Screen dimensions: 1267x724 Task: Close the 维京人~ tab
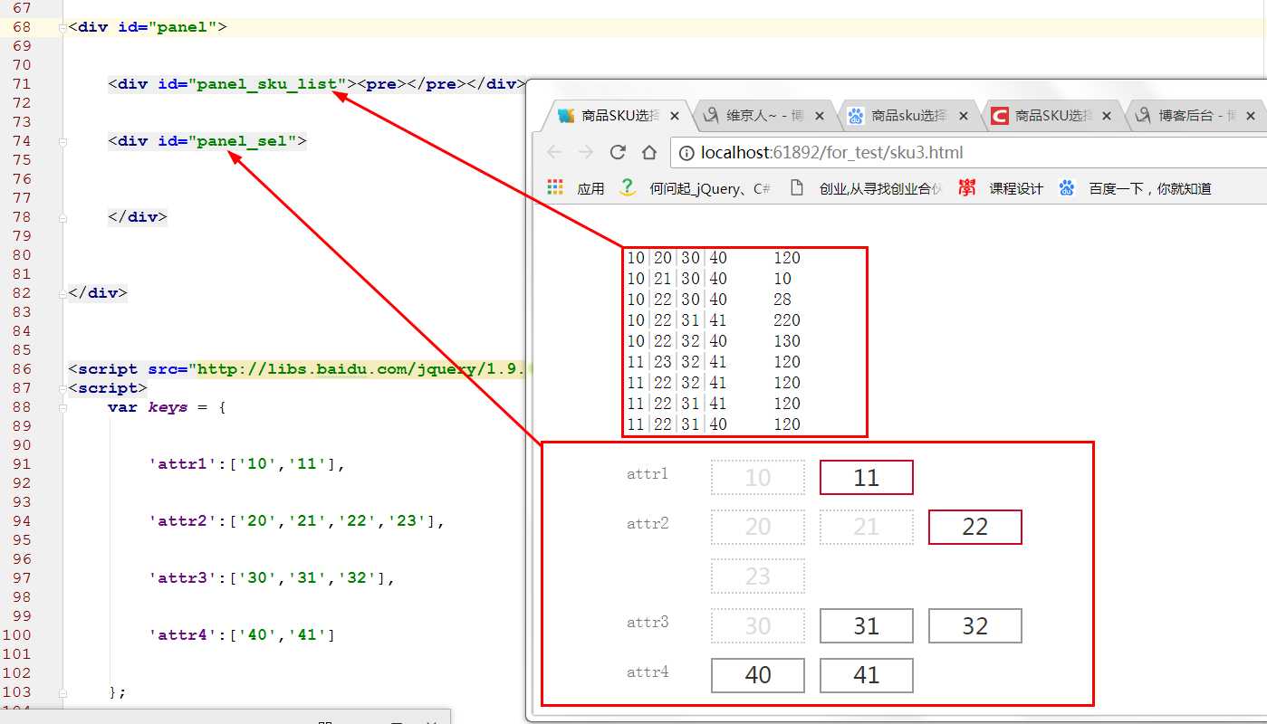[x=820, y=116]
